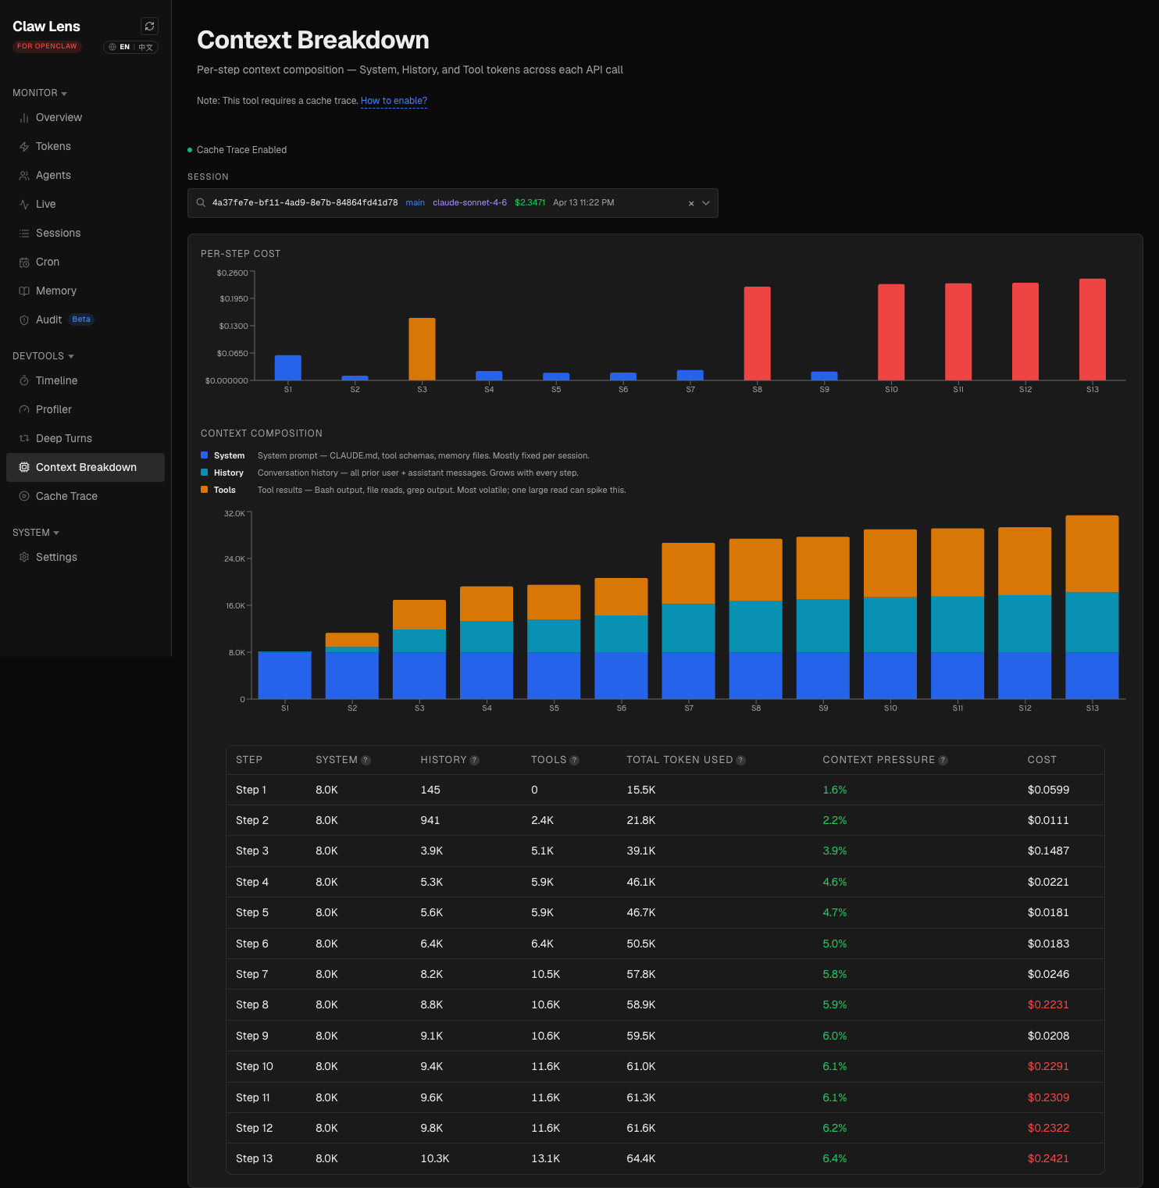Click the search icon in session field

(x=201, y=203)
